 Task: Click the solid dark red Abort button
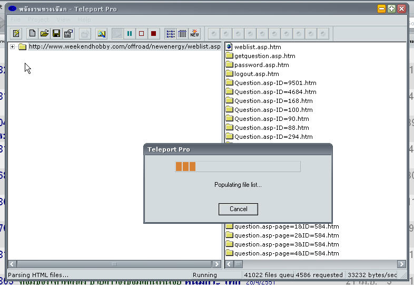tap(153, 34)
